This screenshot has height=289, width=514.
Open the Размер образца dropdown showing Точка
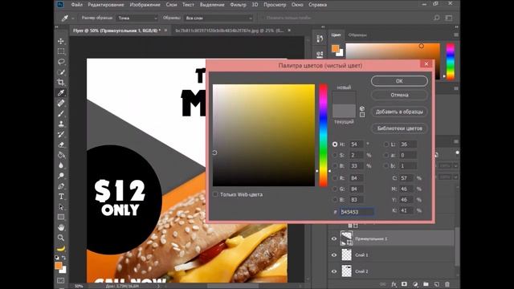tap(137, 18)
